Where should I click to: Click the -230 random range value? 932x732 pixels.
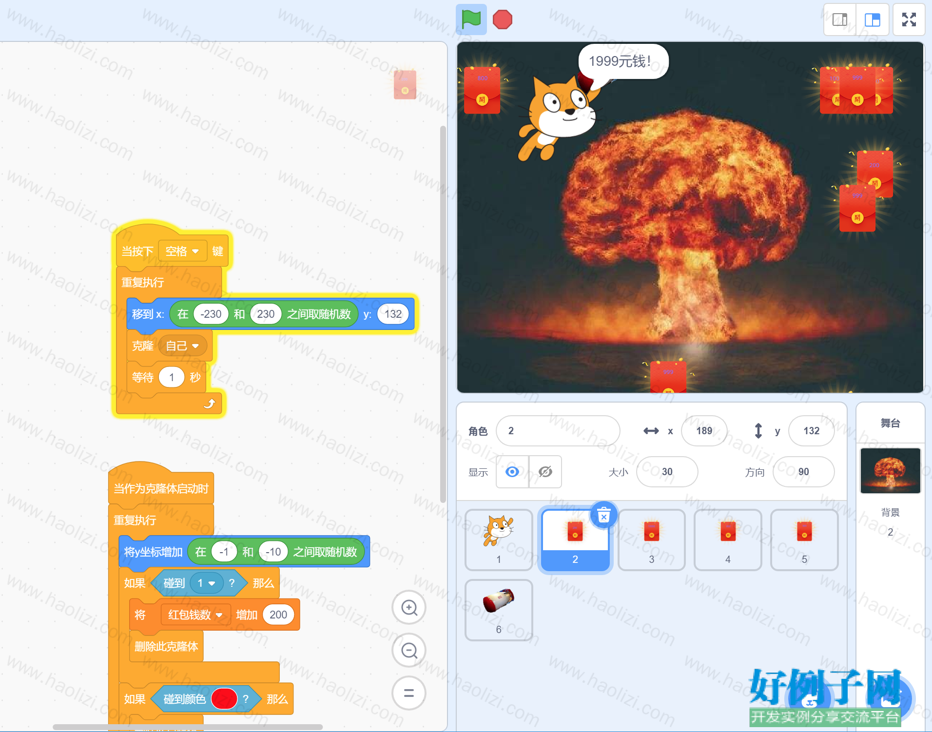211,314
